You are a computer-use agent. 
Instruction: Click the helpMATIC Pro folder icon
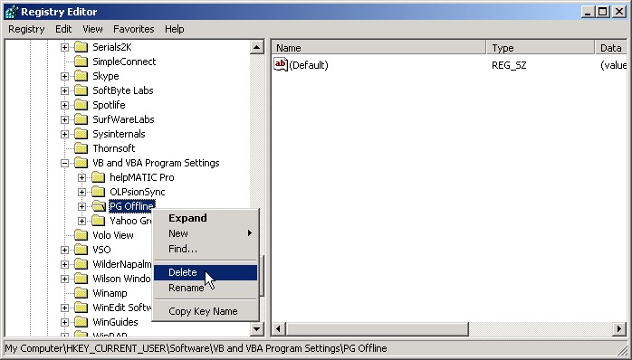98,177
